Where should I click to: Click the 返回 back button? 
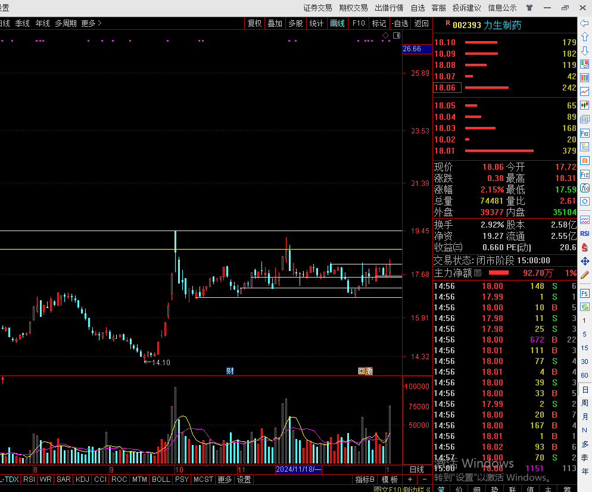[x=421, y=23]
